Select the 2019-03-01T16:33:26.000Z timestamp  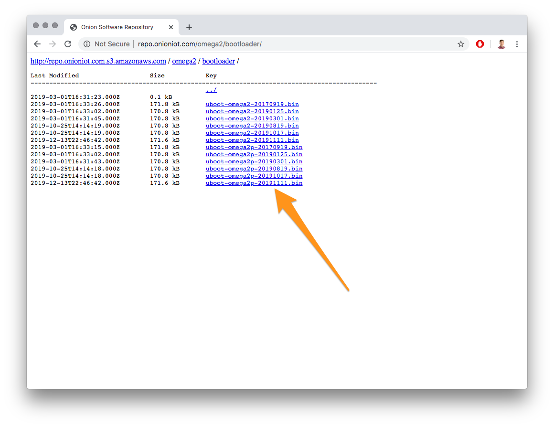coord(75,104)
